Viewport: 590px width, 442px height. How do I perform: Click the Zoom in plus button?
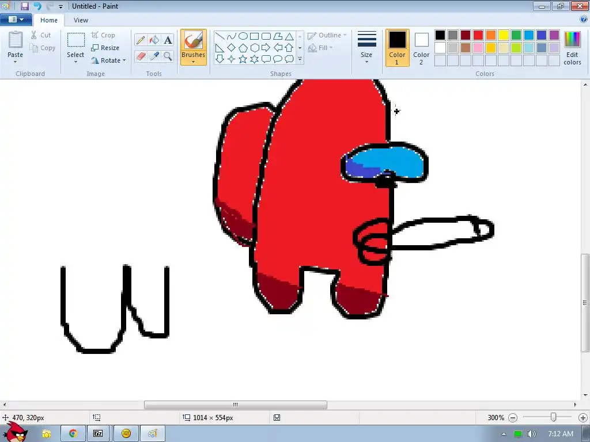(583, 418)
